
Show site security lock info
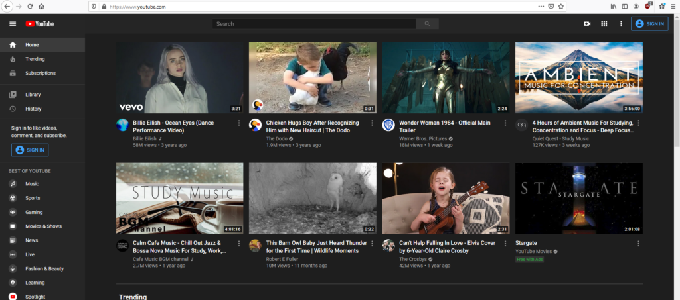pyautogui.click(x=104, y=7)
